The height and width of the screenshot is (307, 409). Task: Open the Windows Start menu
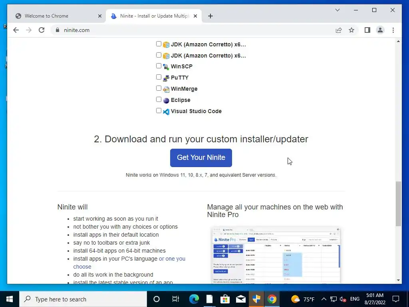tap(10, 299)
